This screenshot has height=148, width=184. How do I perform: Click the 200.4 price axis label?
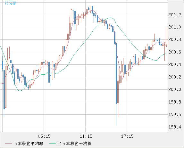(x=175, y=64)
